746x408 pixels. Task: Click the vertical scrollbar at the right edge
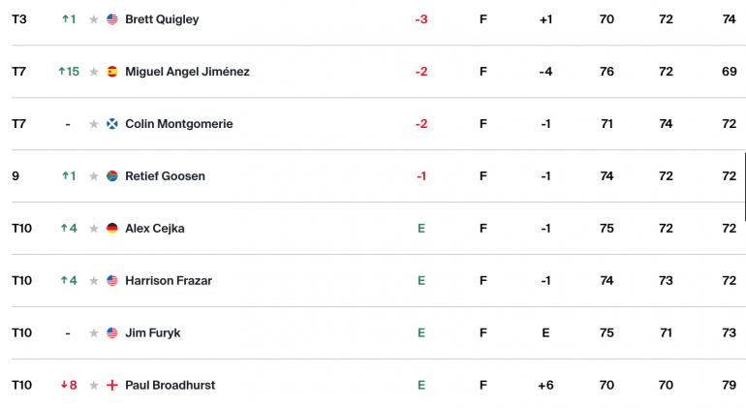pos(745,187)
